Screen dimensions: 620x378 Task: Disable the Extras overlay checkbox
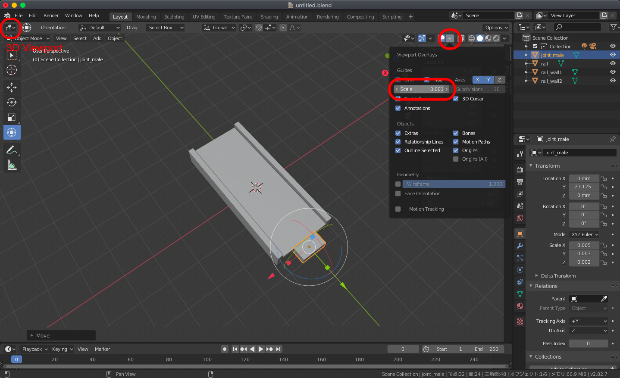[x=398, y=133]
